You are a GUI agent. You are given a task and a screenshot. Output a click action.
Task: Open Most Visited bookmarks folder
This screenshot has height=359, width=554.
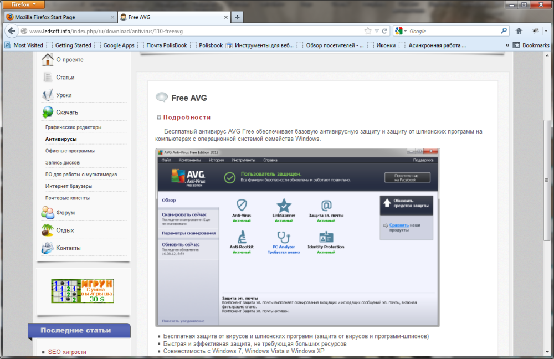[x=24, y=45]
